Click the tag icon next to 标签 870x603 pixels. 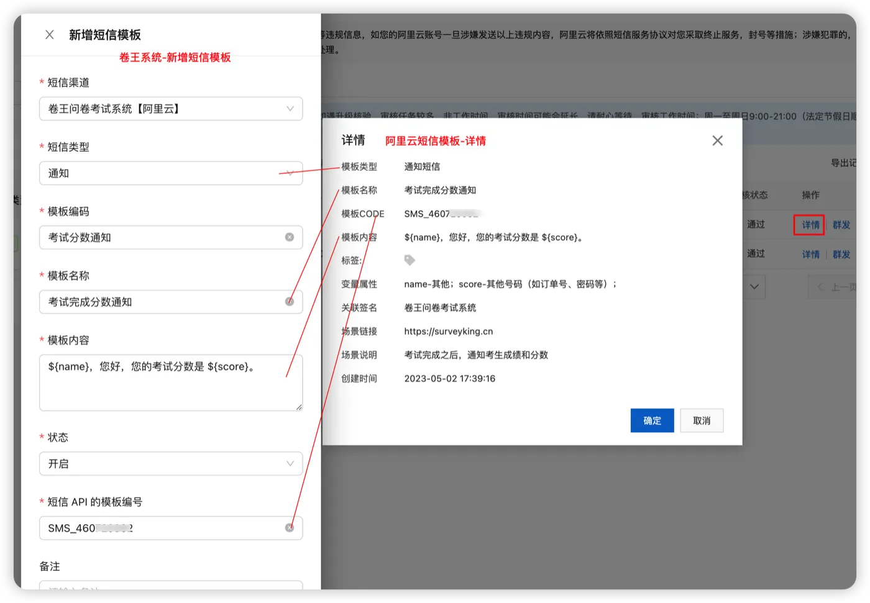[410, 260]
